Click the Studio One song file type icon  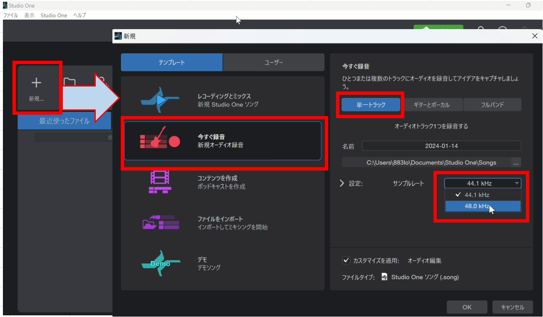point(385,277)
